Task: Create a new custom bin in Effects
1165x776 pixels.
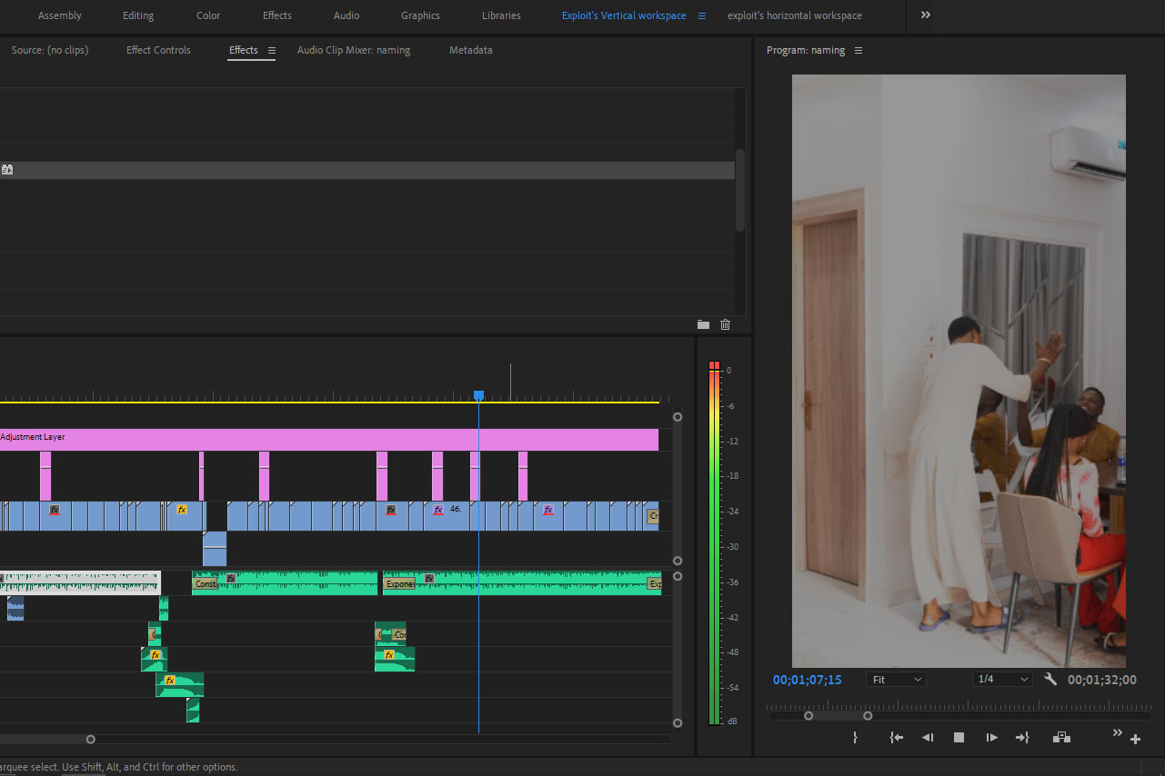Action: pyautogui.click(x=703, y=324)
